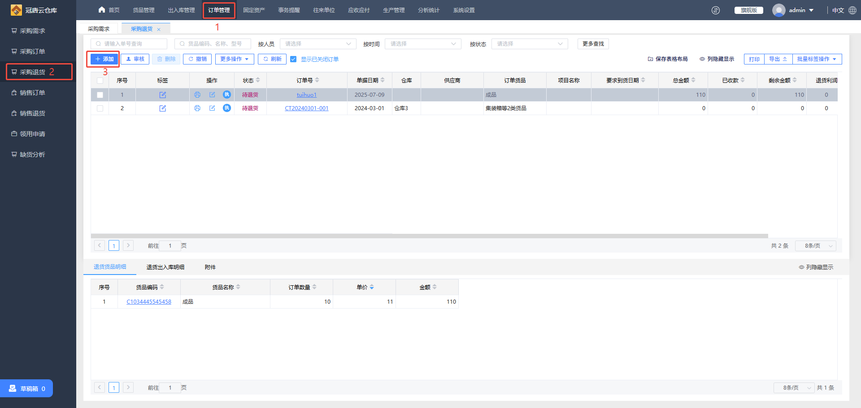Click the 导出 export button
Screen dimensions: 861x408
(778, 59)
